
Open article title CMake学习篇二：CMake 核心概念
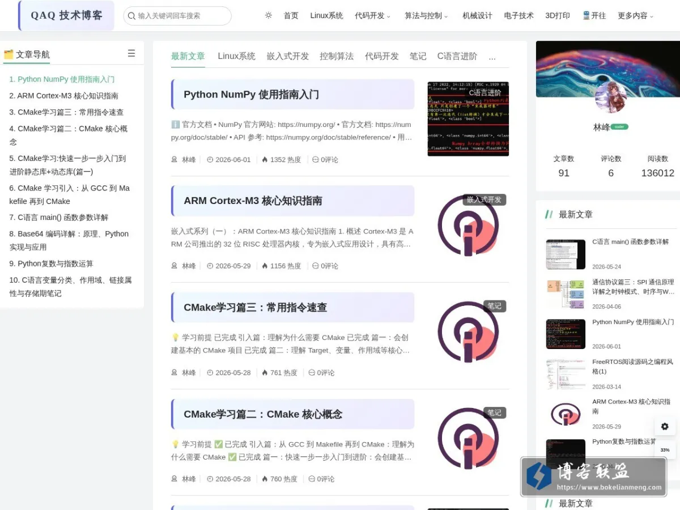[263, 414]
